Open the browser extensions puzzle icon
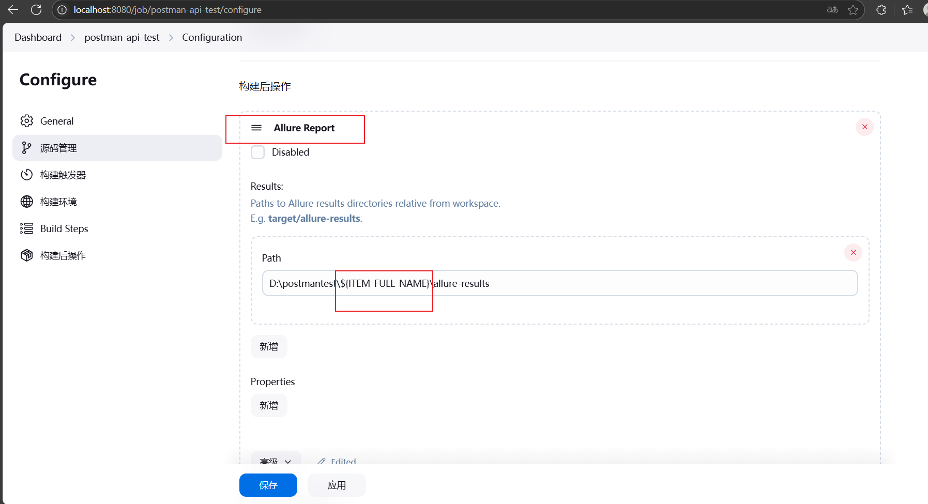The width and height of the screenshot is (928, 504). [x=881, y=10]
